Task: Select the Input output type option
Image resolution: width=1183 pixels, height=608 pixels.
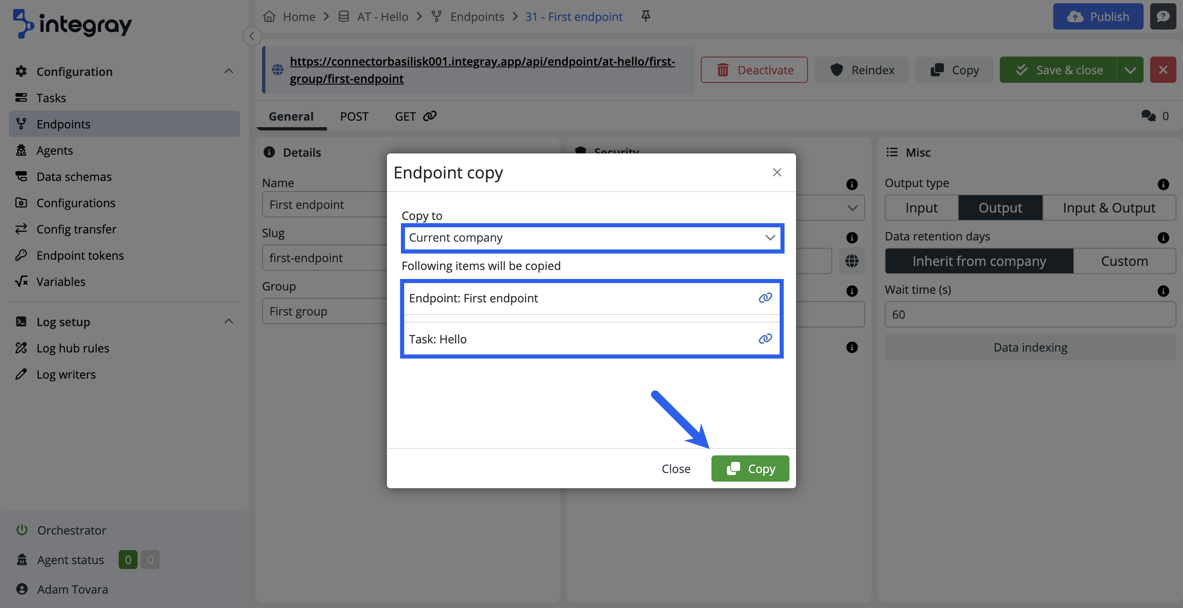Action: 921,208
